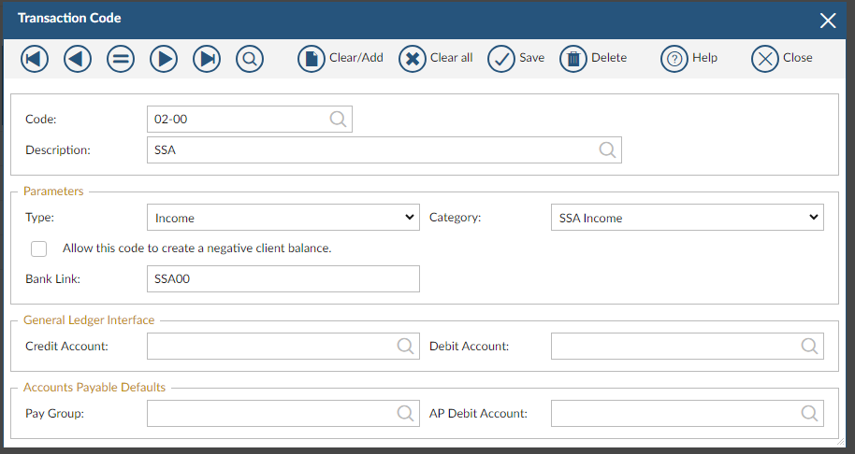Focus the Pay Group field

pyautogui.click(x=271, y=413)
